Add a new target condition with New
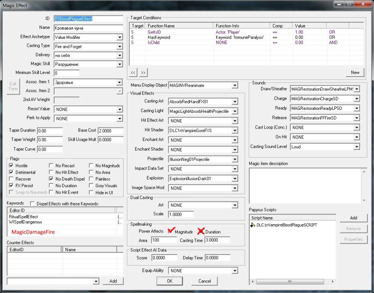The width and height of the screenshot is (374, 293). point(355,73)
